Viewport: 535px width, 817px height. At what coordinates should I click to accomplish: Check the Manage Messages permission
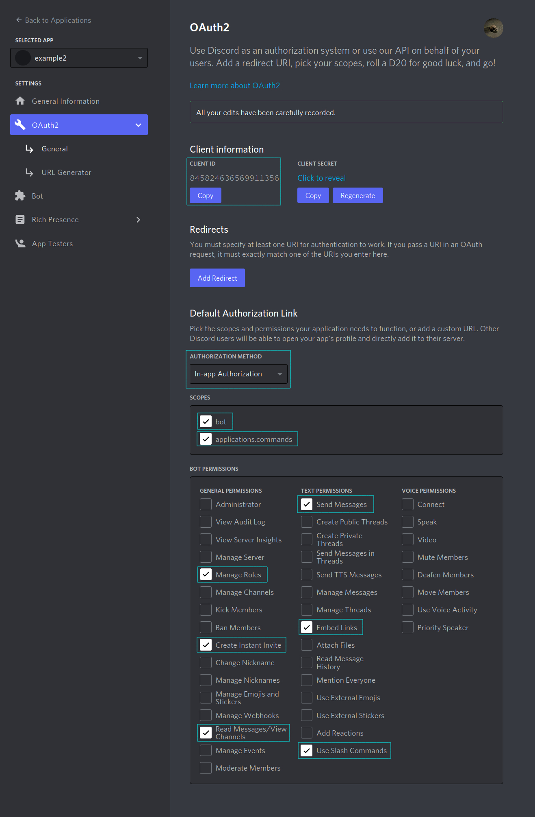[x=307, y=592]
